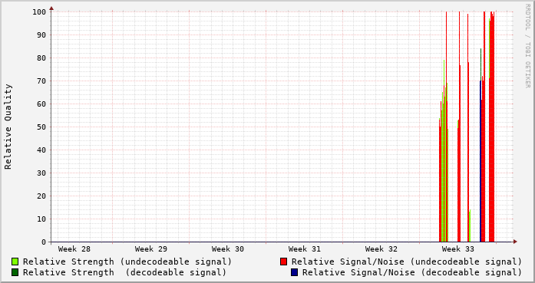535x283 pixels.
Task: Click the red undecodeable Signal/Noise swatch
Action: coord(283,262)
